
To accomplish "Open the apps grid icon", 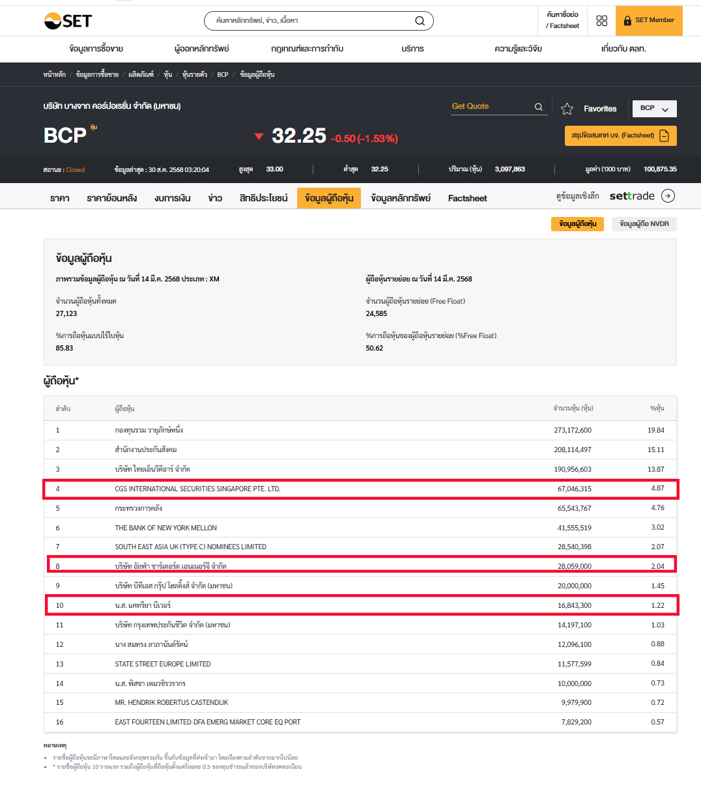I will click(x=601, y=21).
